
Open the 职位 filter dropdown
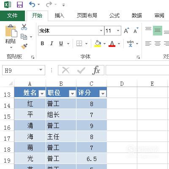click(72, 93)
